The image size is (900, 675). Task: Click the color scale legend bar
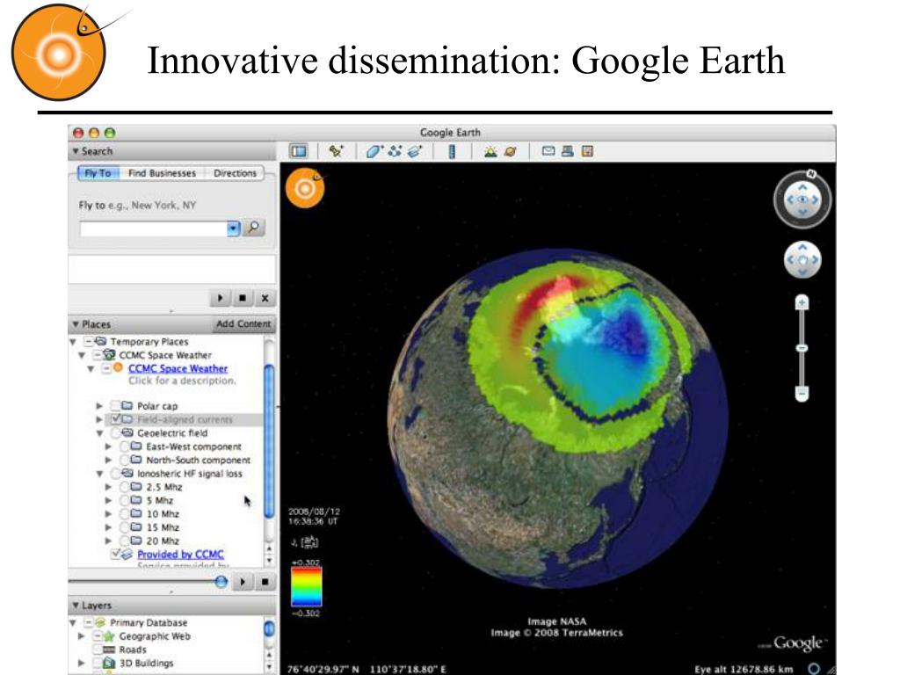(x=307, y=586)
